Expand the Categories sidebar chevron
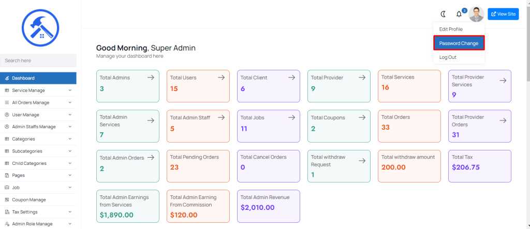The width and height of the screenshot is (530, 229). (70, 139)
